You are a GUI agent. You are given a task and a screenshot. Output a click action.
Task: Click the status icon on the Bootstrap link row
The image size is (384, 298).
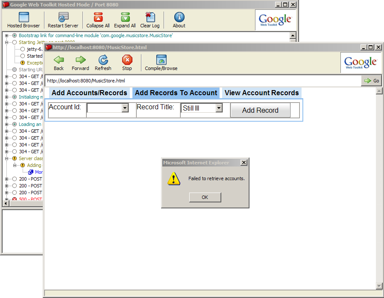[15, 35]
